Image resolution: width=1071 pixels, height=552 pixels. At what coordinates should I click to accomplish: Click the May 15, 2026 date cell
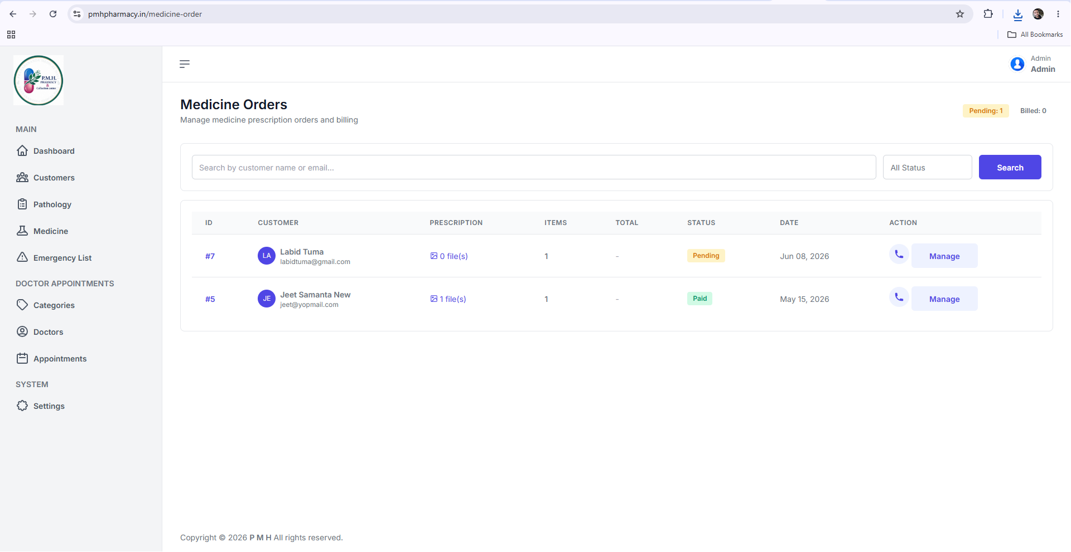[804, 299]
